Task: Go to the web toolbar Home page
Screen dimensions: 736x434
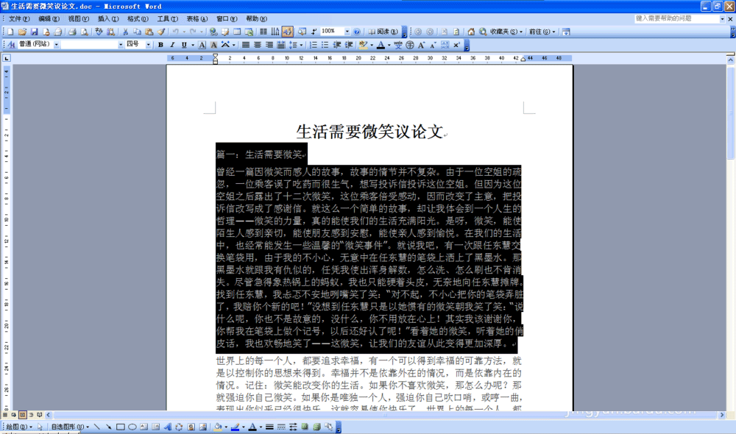Action: click(471, 32)
